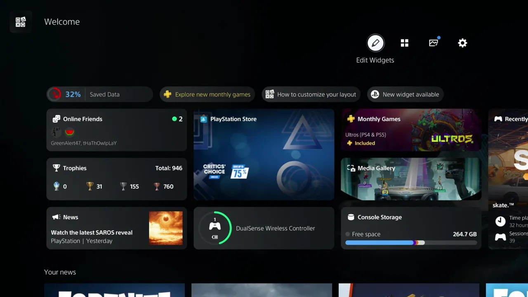Screen dimensions: 528x297
Task: Open the media gallery icon with blue dot
Action: point(434,42)
